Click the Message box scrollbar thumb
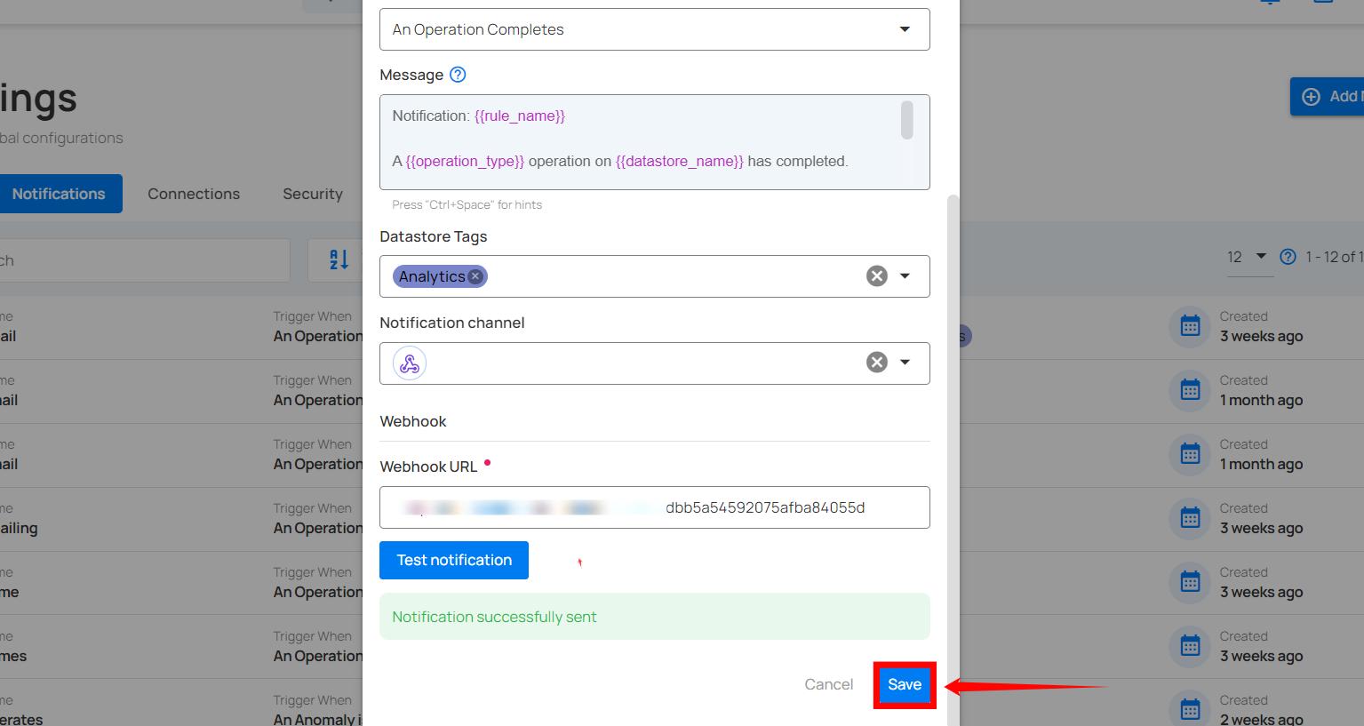1364x726 pixels. [x=907, y=120]
